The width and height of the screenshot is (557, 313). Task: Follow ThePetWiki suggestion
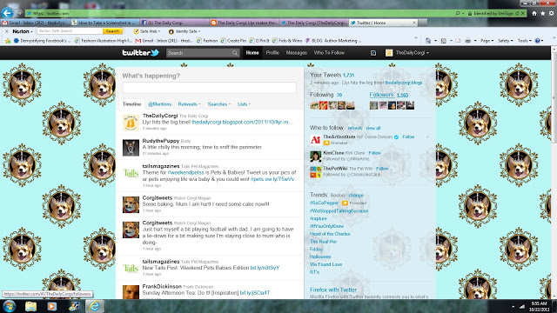click(382, 169)
